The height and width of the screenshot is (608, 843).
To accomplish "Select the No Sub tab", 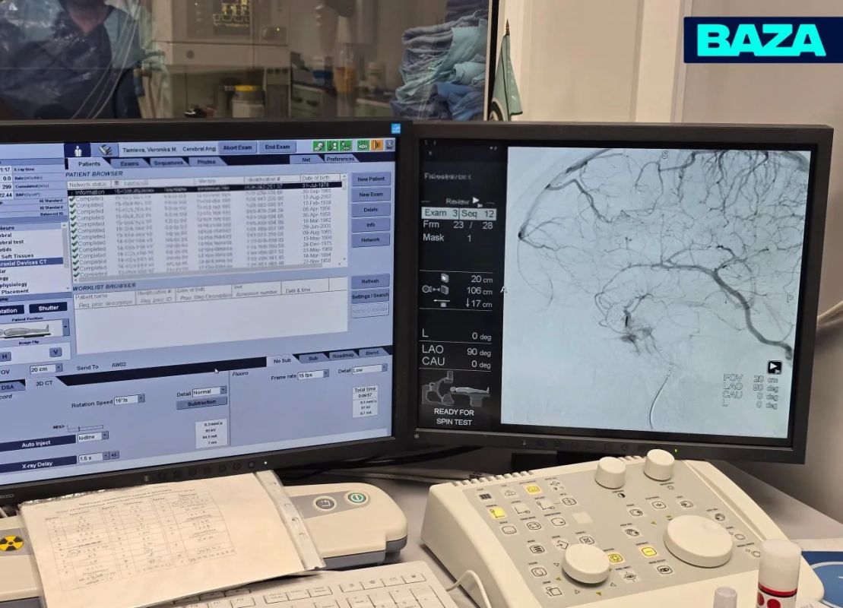I will pyautogui.click(x=282, y=361).
